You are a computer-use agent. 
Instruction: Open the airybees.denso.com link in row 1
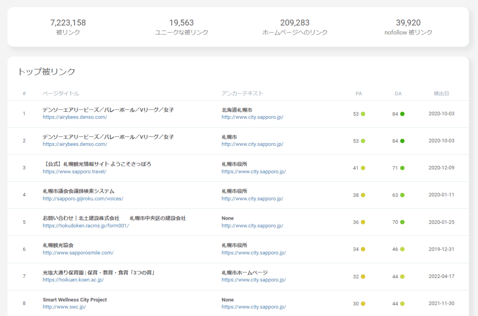(x=75, y=117)
